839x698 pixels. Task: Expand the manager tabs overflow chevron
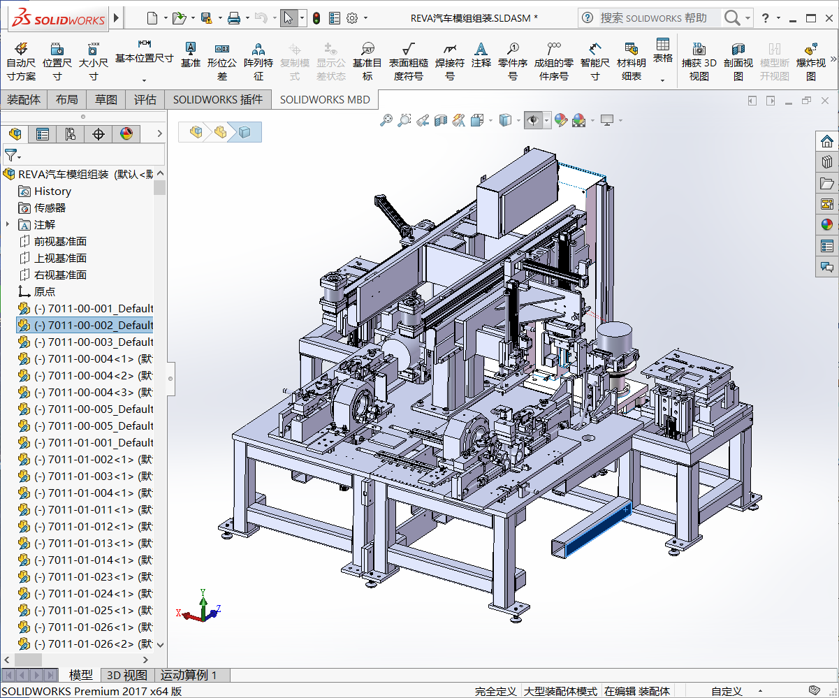click(x=159, y=133)
